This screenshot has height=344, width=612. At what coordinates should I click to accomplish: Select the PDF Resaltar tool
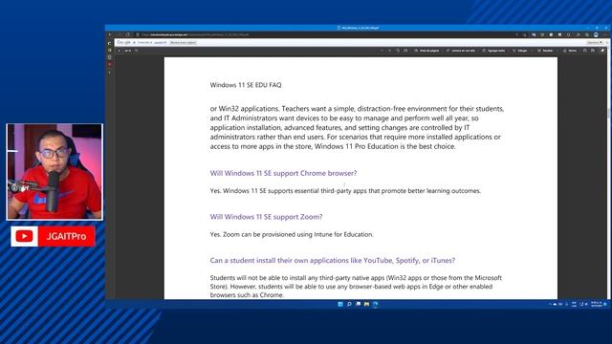coord(545,51)
